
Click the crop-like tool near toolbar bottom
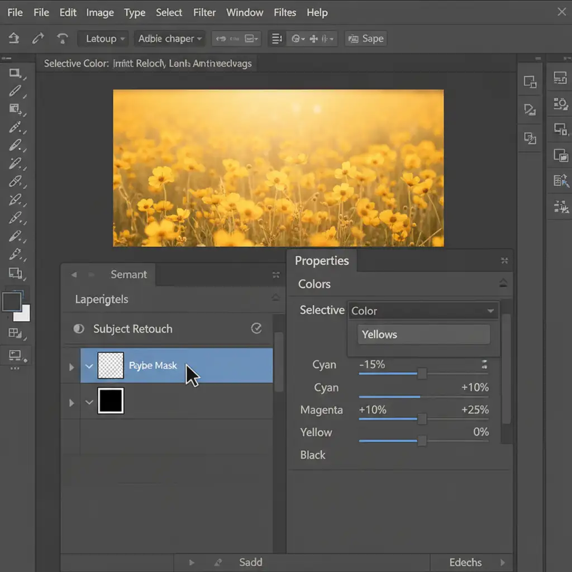[15, 273]
